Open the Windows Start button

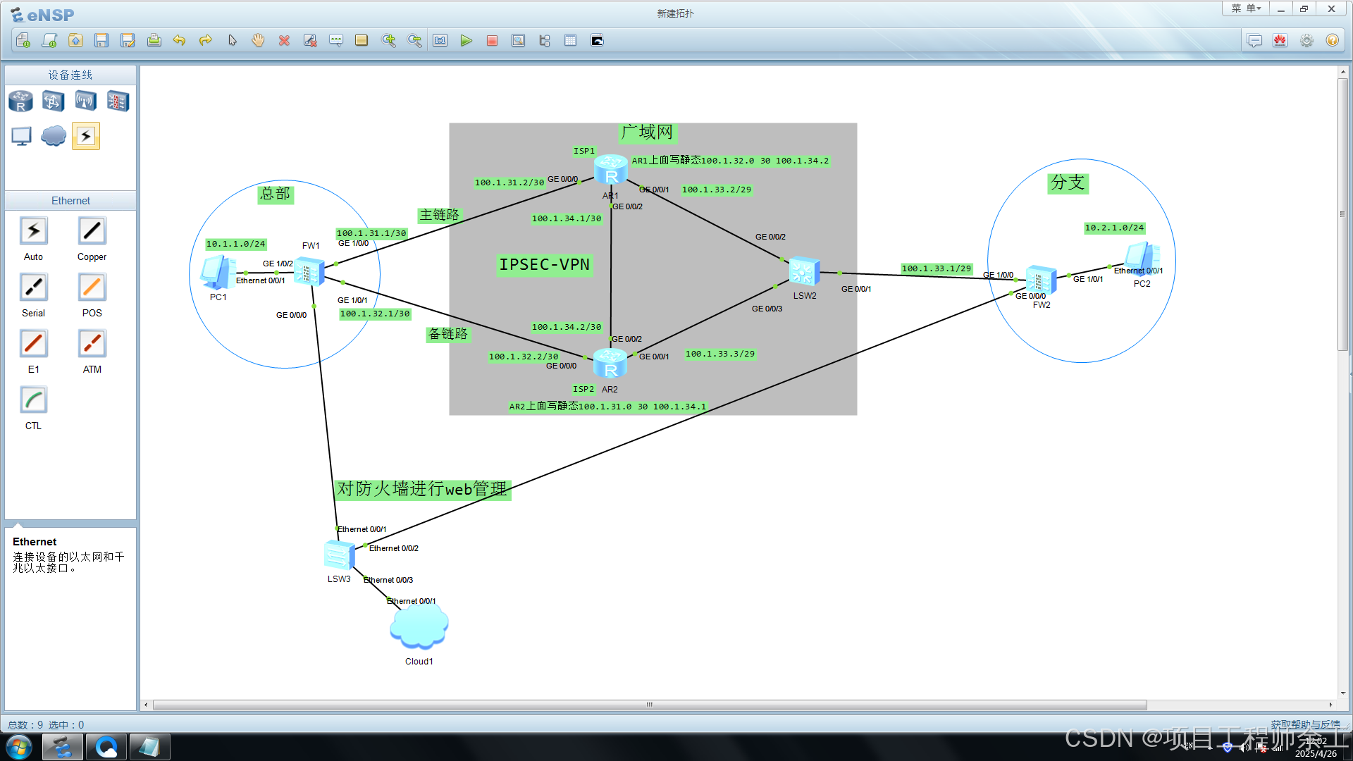point(19,747)
